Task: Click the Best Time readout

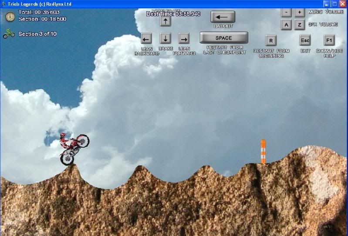Action: click(x=173, y=14)
